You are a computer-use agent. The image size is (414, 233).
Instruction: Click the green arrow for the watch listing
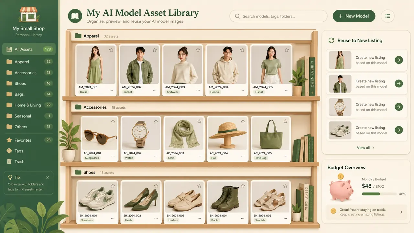pos(399,107)
